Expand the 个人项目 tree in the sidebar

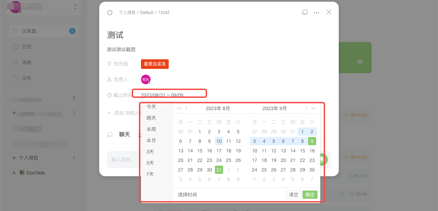(14, 157)
